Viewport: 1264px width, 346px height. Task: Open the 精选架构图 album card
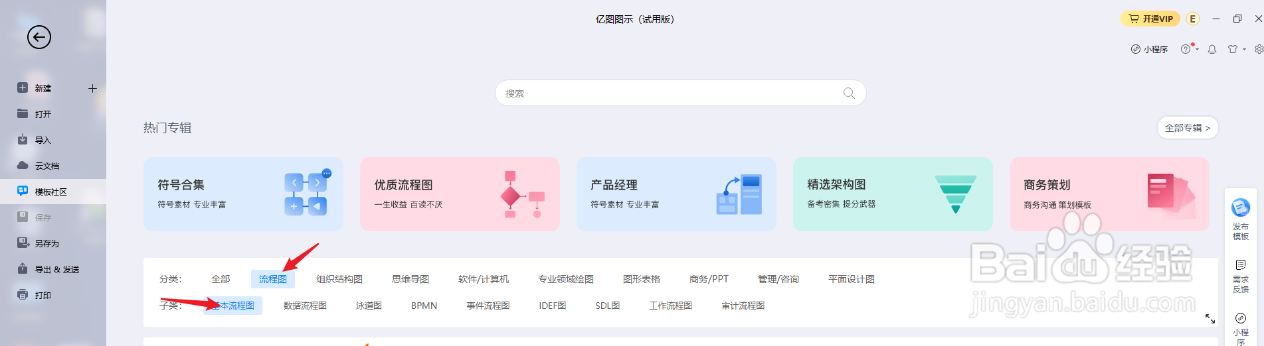[x=893, y=194]
